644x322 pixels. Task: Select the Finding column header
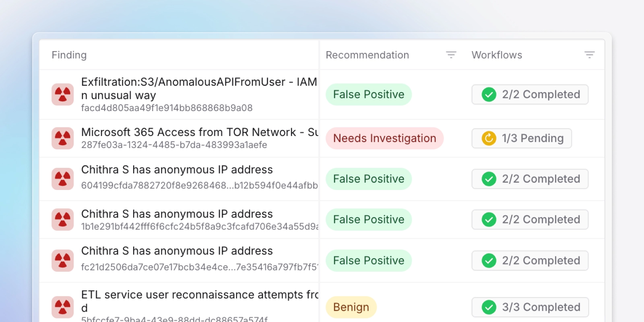pos(69,55)
